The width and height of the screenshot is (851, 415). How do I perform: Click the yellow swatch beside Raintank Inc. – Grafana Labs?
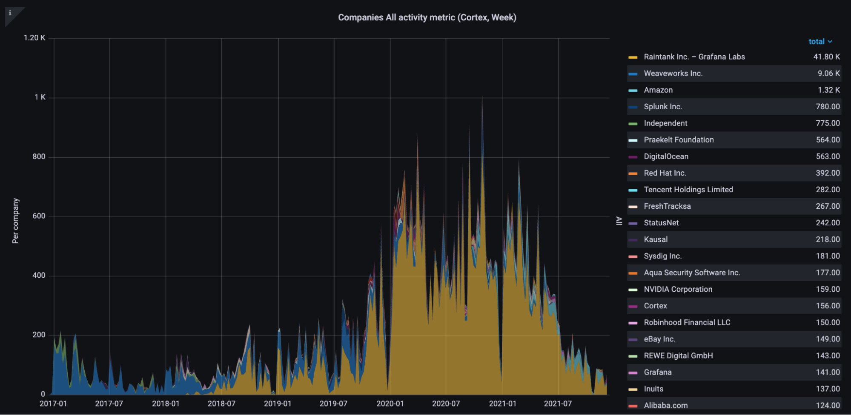(634, 57)
